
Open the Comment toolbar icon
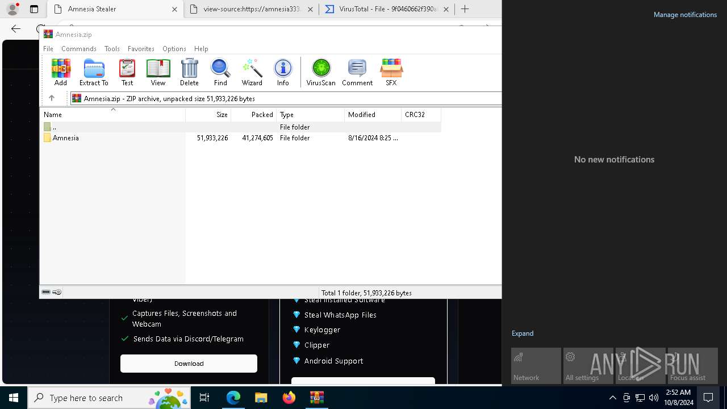coord(357,72)
